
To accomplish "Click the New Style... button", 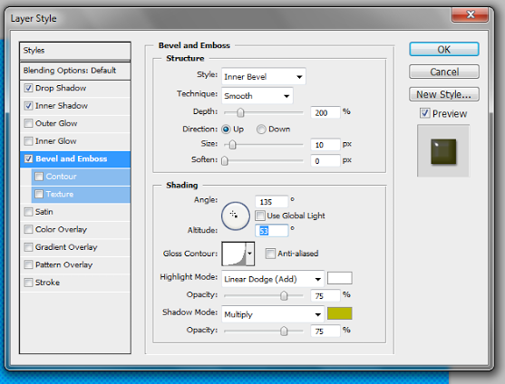I will click(x=444, y=94).
